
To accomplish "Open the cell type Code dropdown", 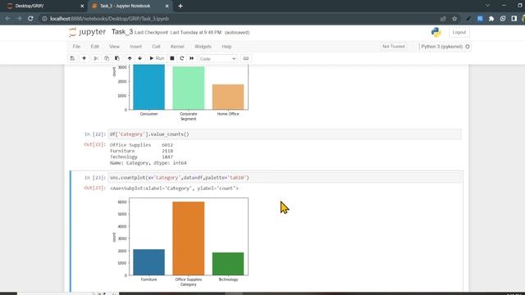I will pos(217,59).
